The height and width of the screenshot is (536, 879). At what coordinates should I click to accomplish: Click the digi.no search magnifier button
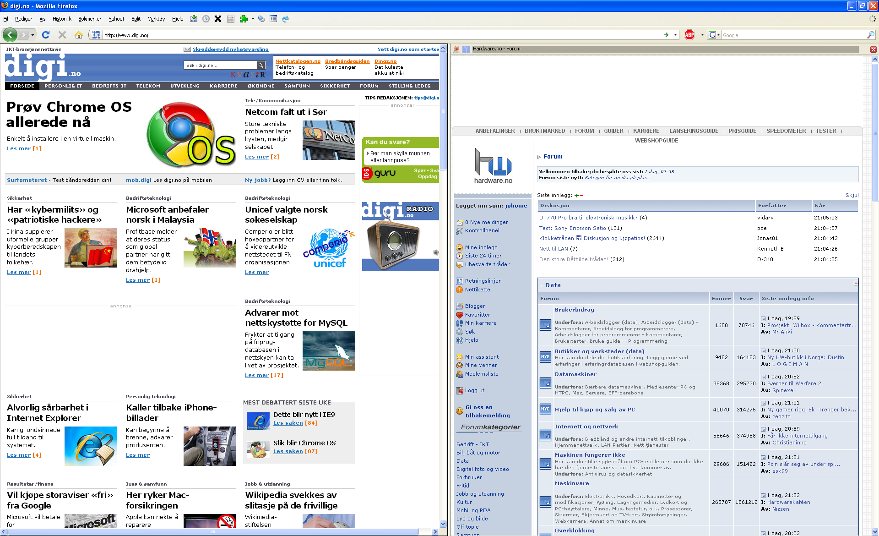[261, 65]
